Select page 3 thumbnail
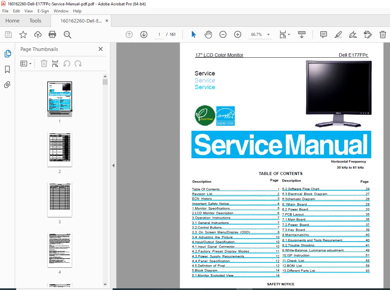The width and height of the screenshot is (390, 290). coord(60,200)
